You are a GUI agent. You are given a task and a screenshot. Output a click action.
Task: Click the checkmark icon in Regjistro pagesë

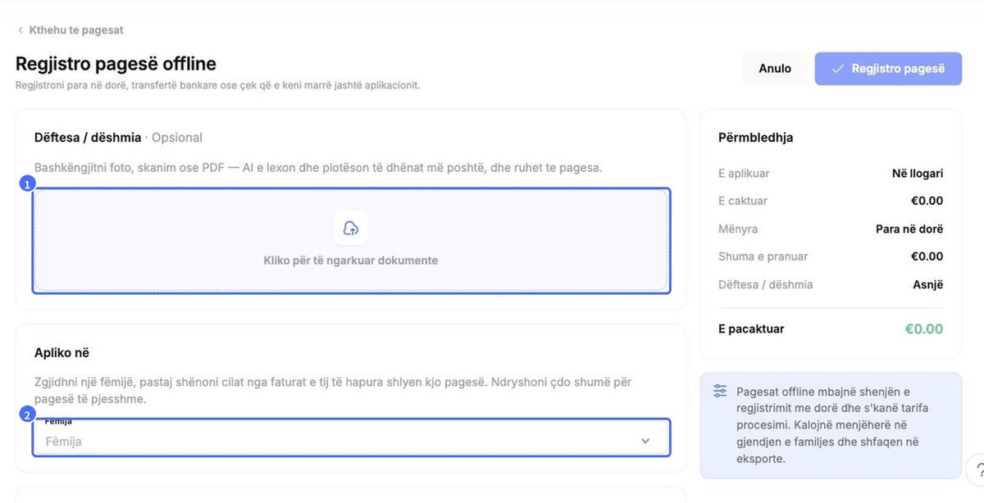click(838, 69)
